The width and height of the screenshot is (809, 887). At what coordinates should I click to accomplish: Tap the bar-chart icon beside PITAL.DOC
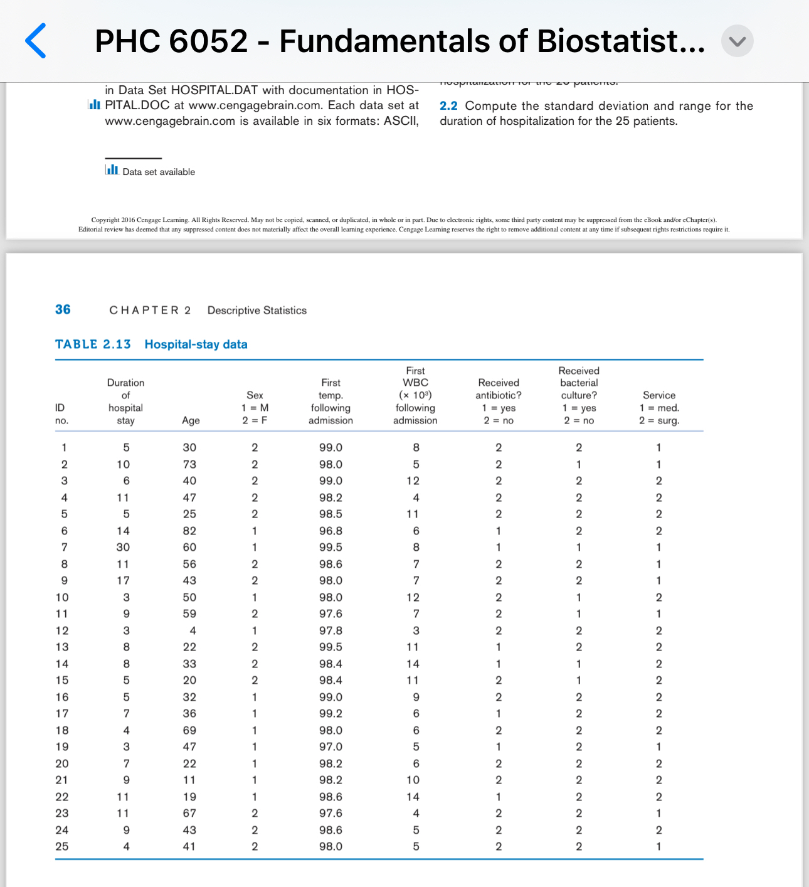pos(94,105)
